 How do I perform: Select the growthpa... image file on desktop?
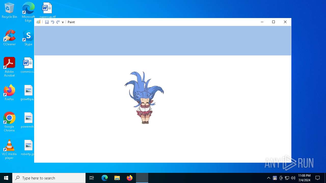28,93
